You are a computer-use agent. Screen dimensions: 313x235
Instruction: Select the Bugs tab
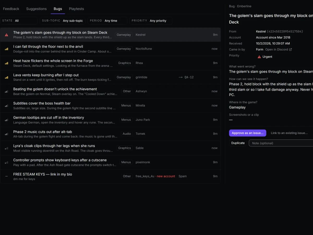58,9
